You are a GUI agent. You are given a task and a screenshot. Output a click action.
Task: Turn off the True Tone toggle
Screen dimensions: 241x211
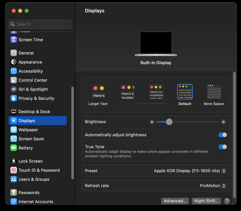click(223, 147)
